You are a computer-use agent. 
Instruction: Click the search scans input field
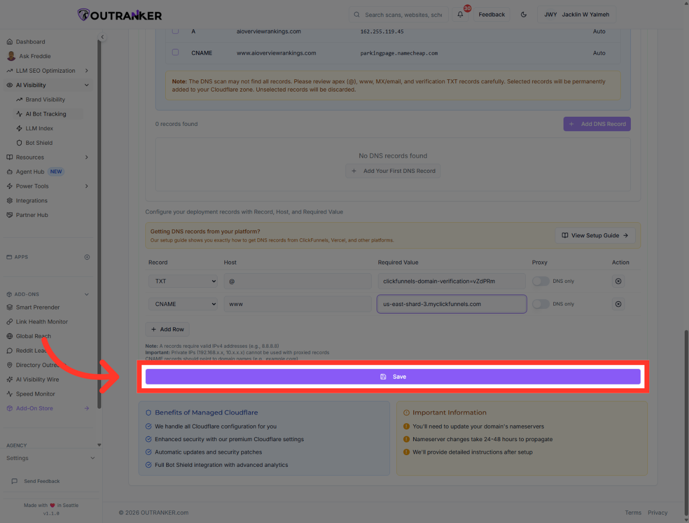pos(398,15)
